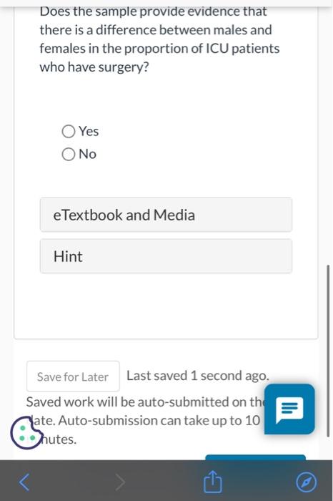Click the 'Yes' option label text
The width and height of the screenshot is (333, 501).
tap(89, 131)
